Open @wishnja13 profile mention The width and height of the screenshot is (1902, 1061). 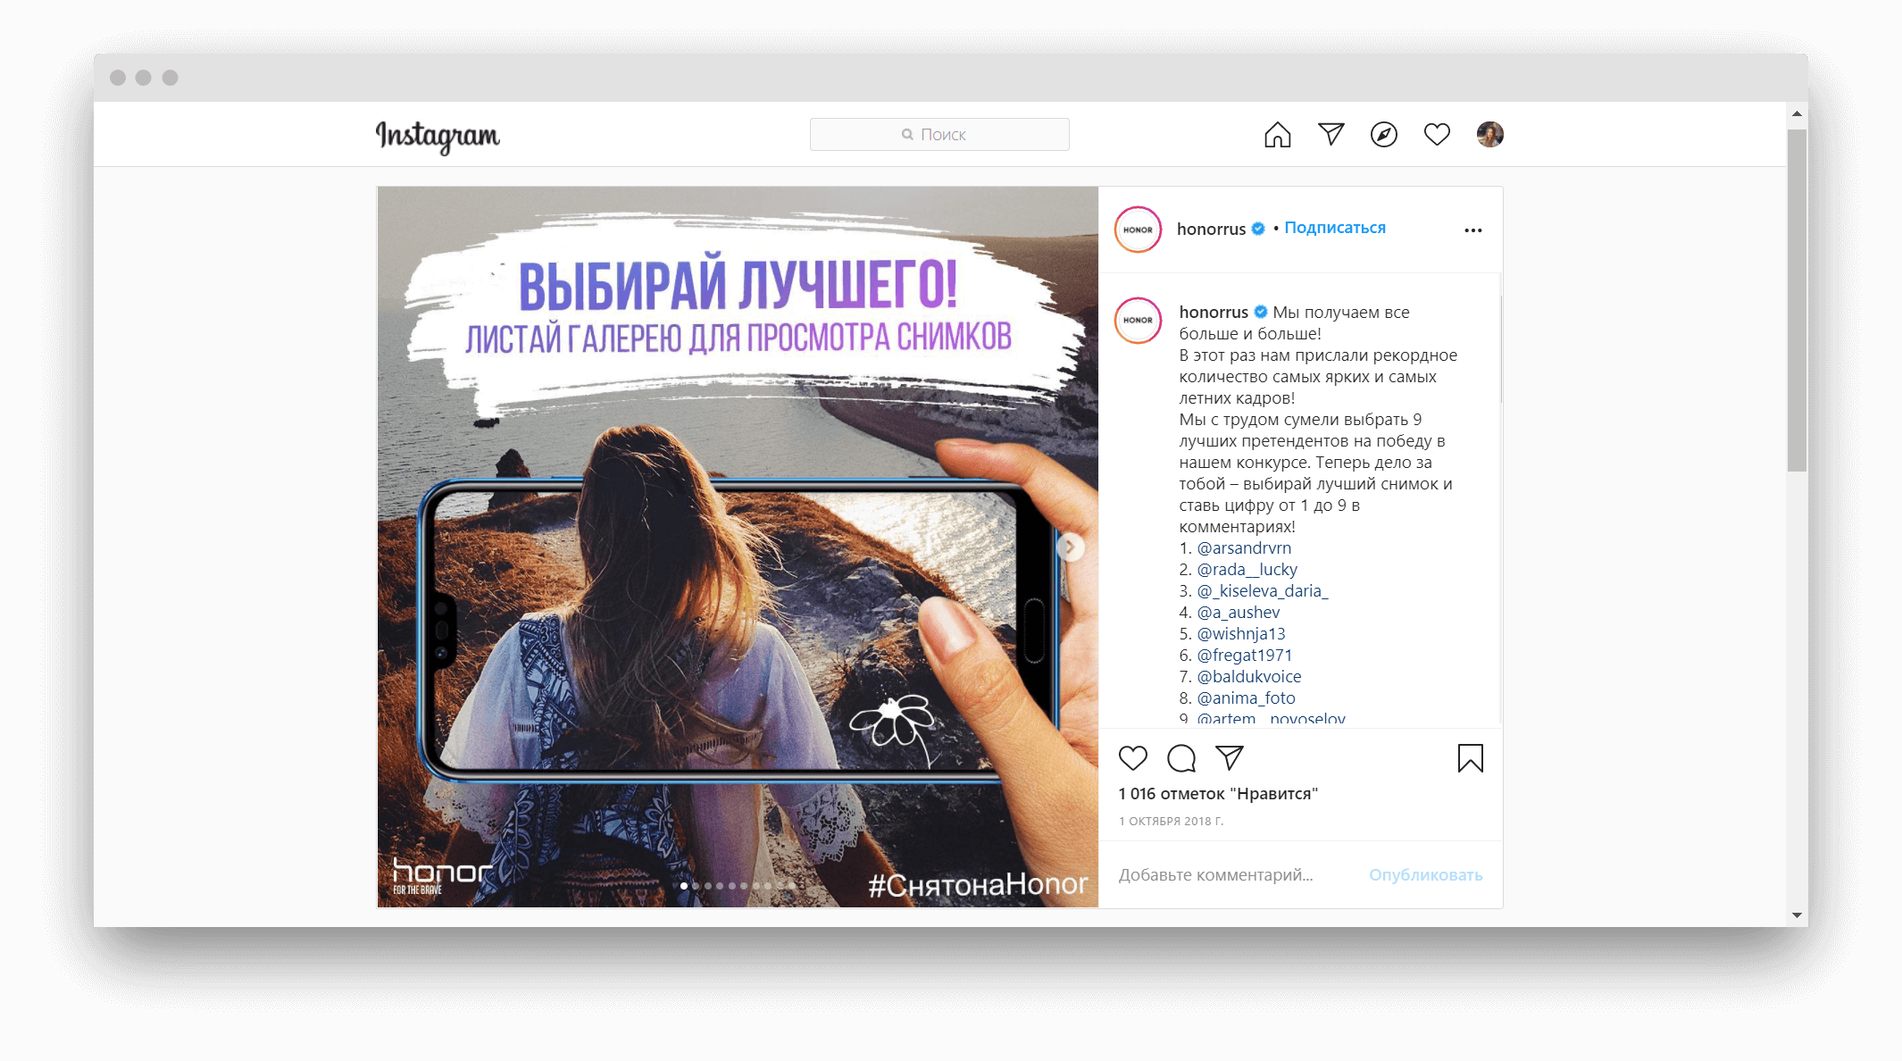(x=1241, y=633)
